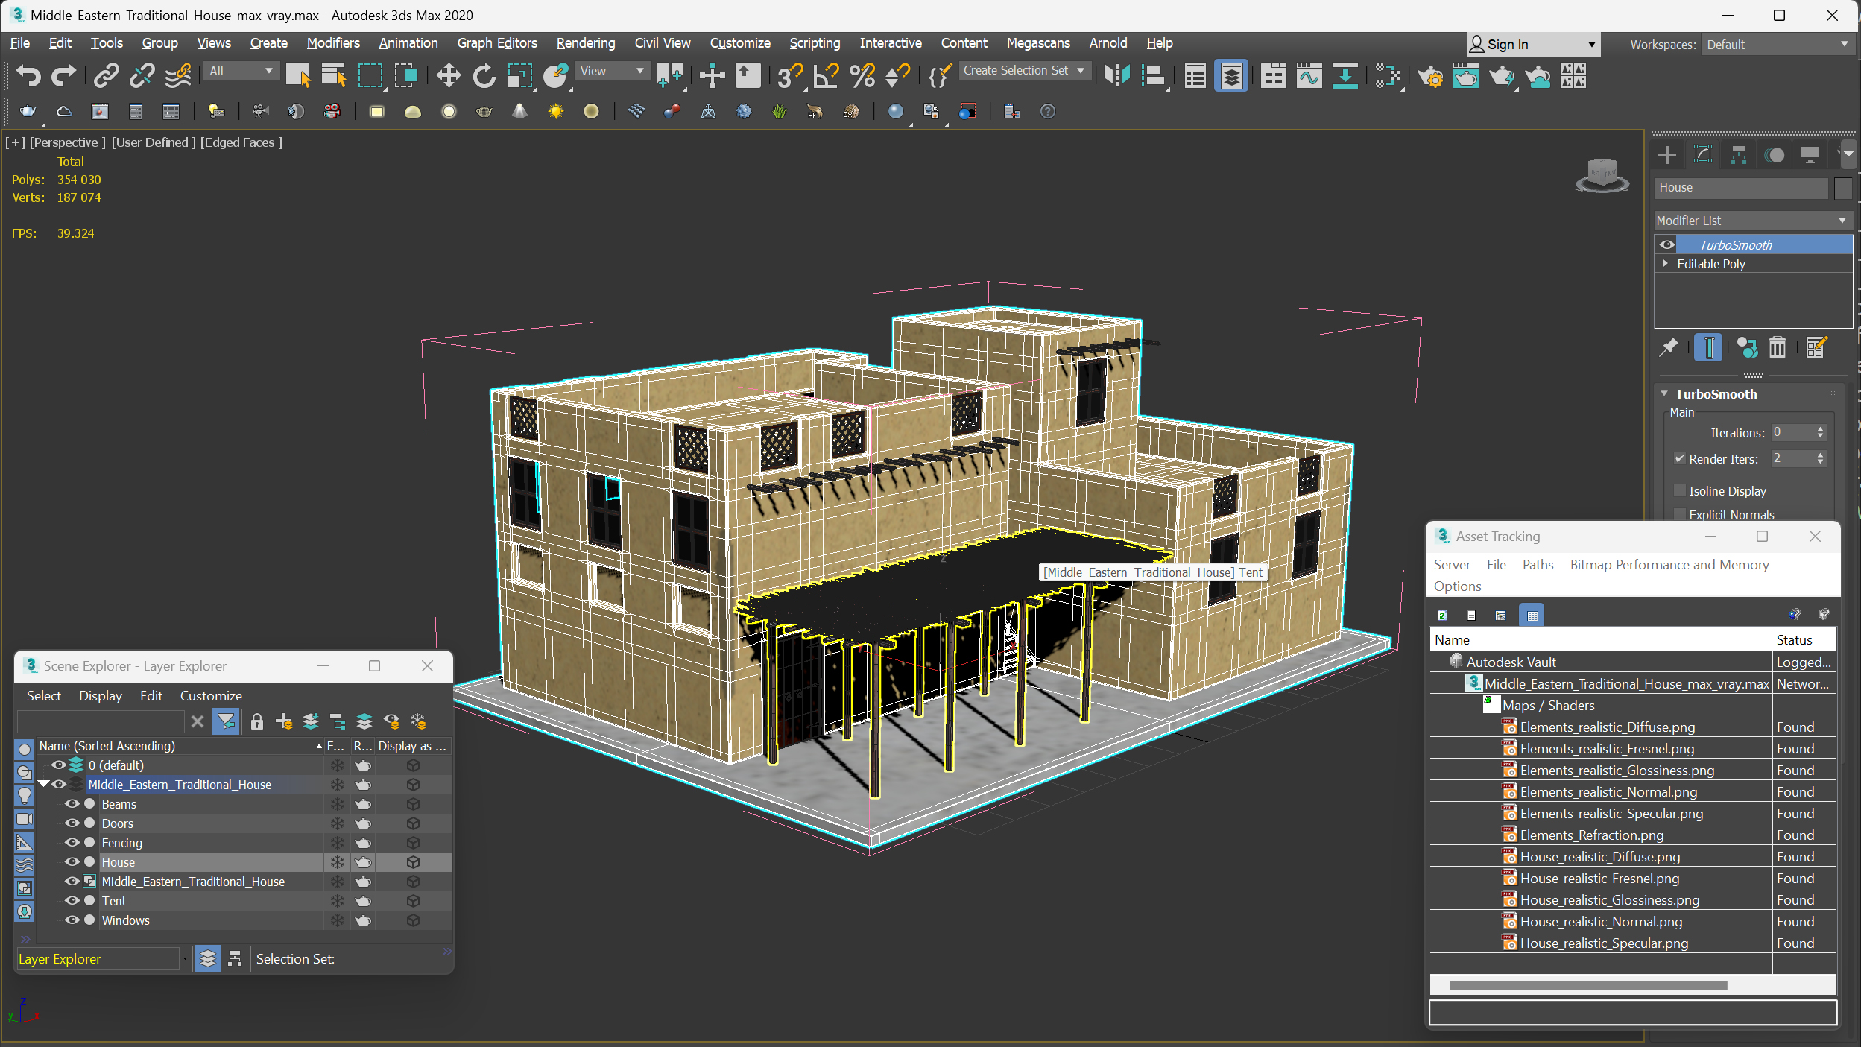Toggle Render Iters checkbox
Image resolution: width=1861 pixels, height=1047 pixels.
pyautogui.click(x=1680, y=459)
